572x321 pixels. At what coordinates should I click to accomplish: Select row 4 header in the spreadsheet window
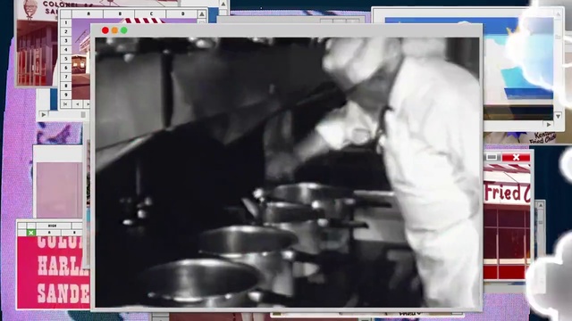click(x=66, y=50)
